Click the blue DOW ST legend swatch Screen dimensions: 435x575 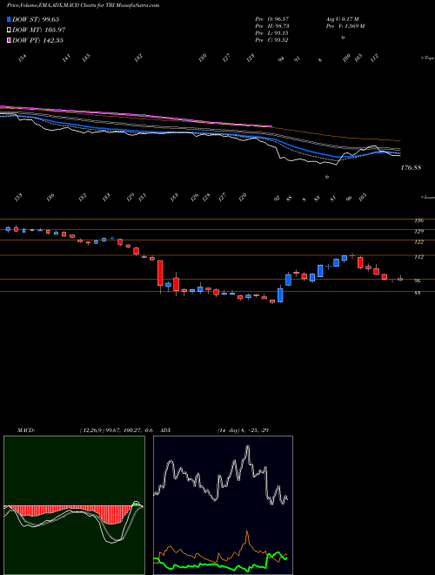pos(9,20)
